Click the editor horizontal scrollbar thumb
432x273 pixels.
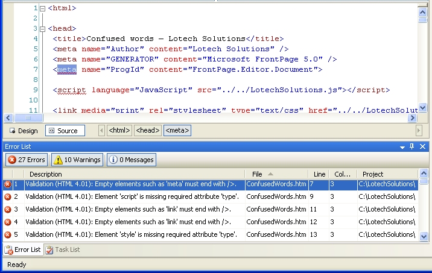(x=28, y=118)
